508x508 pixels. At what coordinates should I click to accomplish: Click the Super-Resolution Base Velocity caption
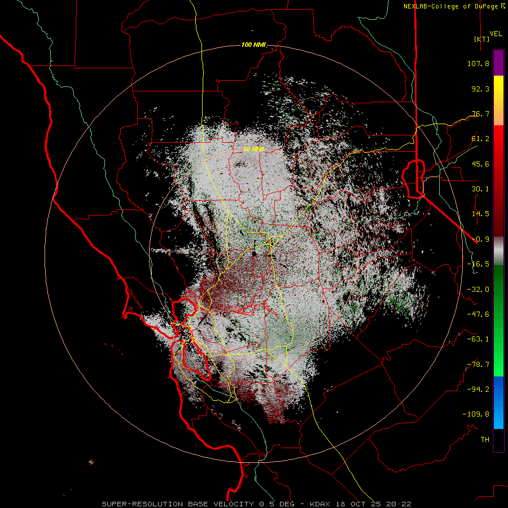pos(256,504)
